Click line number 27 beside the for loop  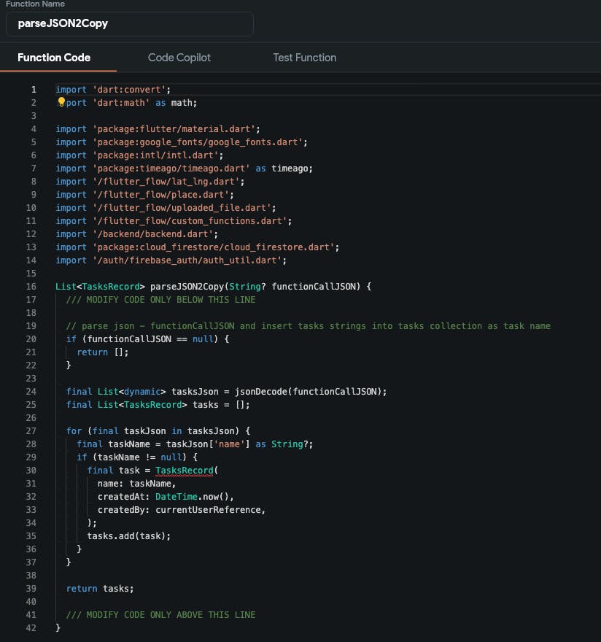point(31,431)
